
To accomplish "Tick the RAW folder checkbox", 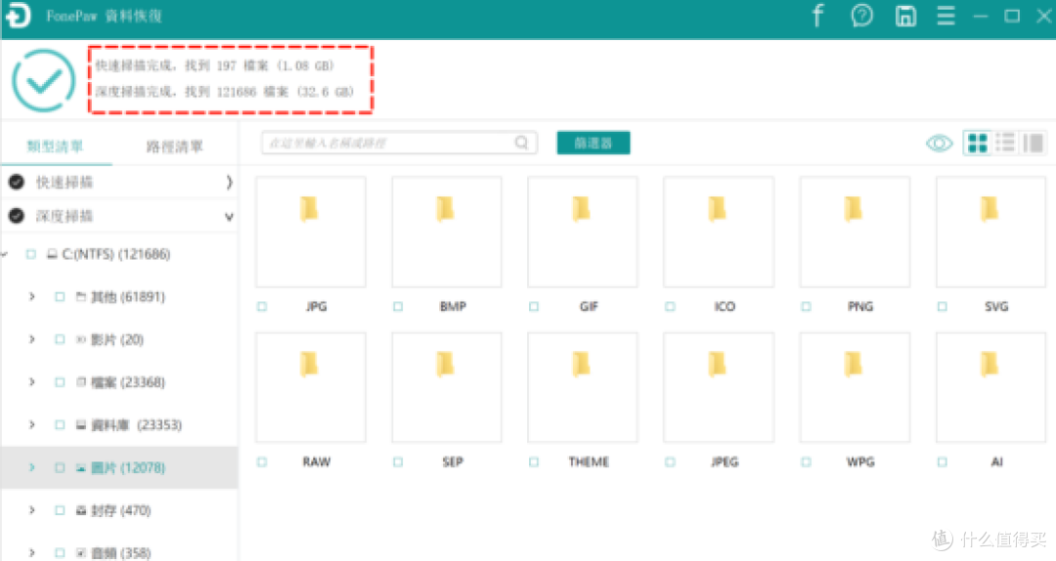I will pos(262,462).
